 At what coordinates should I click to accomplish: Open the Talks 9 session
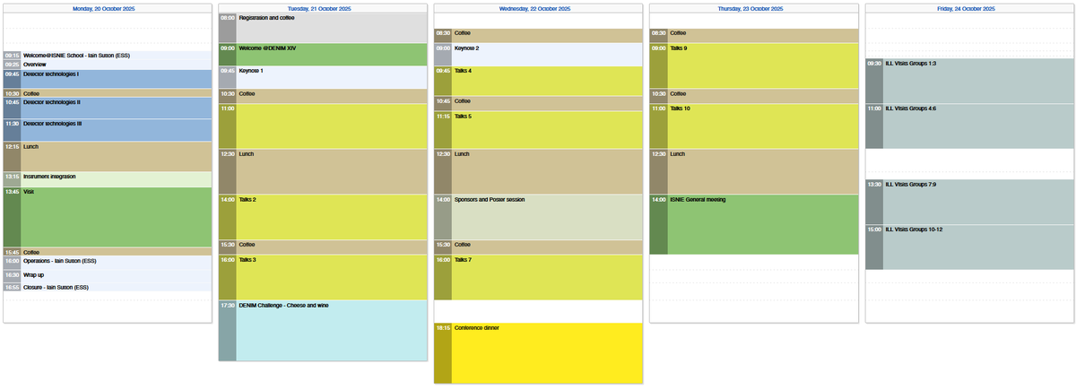pos(762,65)
